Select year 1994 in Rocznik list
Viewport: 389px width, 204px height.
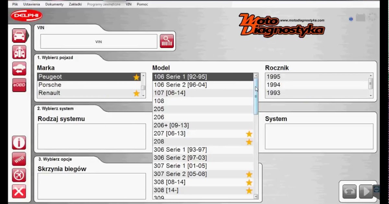tap(317, 85)
